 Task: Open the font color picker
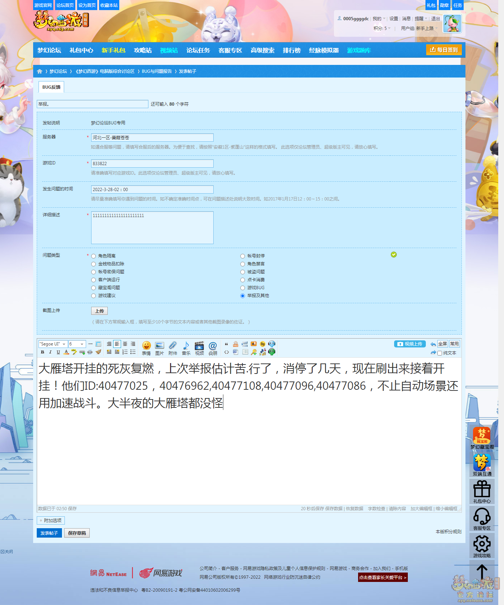click(66, 352)
